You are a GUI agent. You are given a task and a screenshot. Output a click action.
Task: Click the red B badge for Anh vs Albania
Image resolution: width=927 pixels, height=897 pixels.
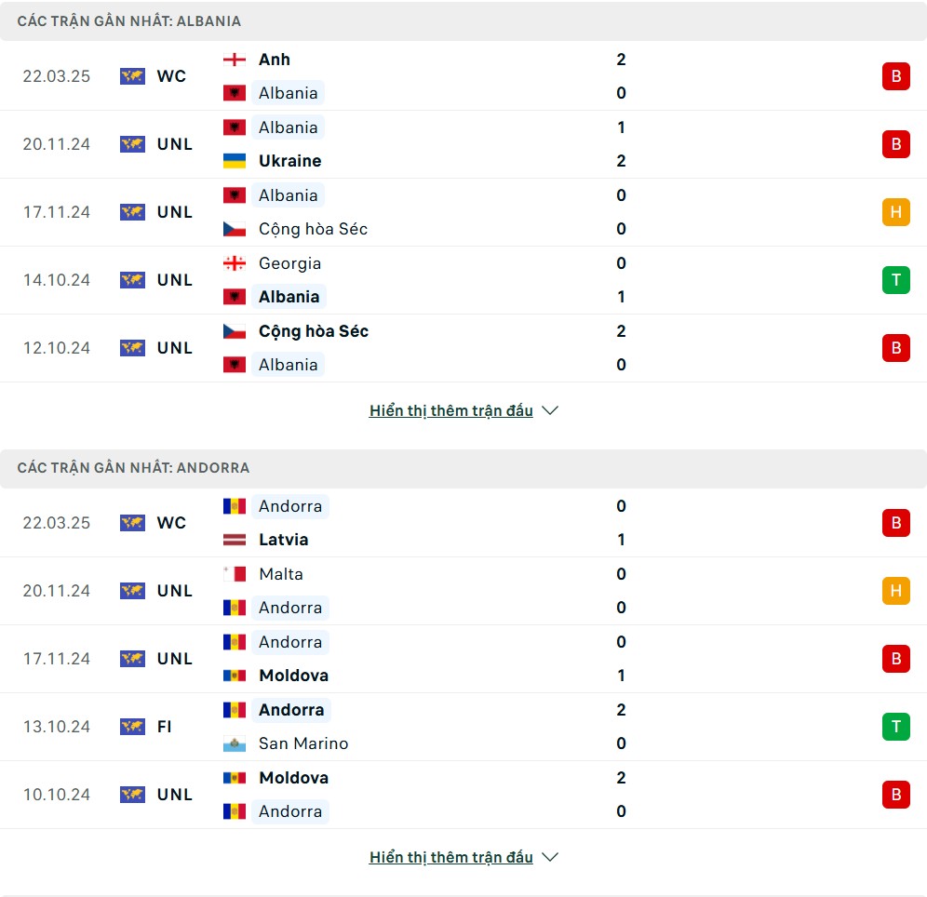(895, 76)
